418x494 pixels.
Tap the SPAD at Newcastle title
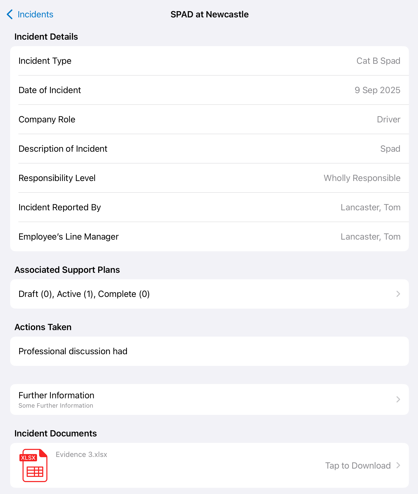[210, 15]
